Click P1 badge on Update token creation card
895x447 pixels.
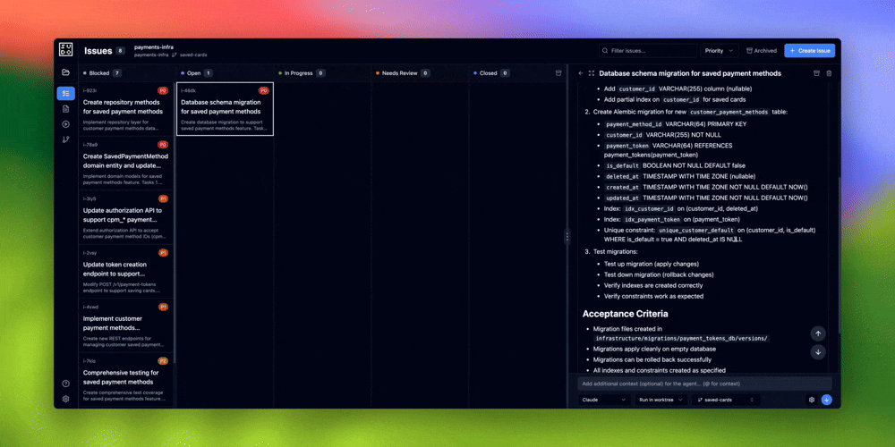click(163, 253)
